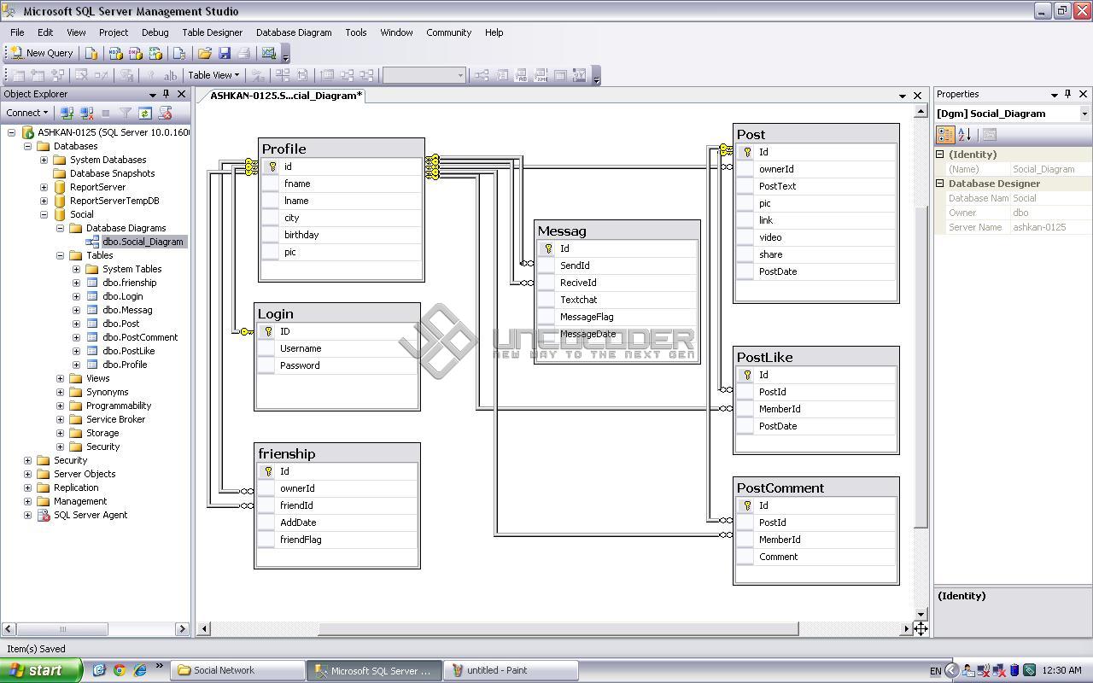Select the friendFlag column in frienship table
1093x683 pixels.
coord(337,540)
